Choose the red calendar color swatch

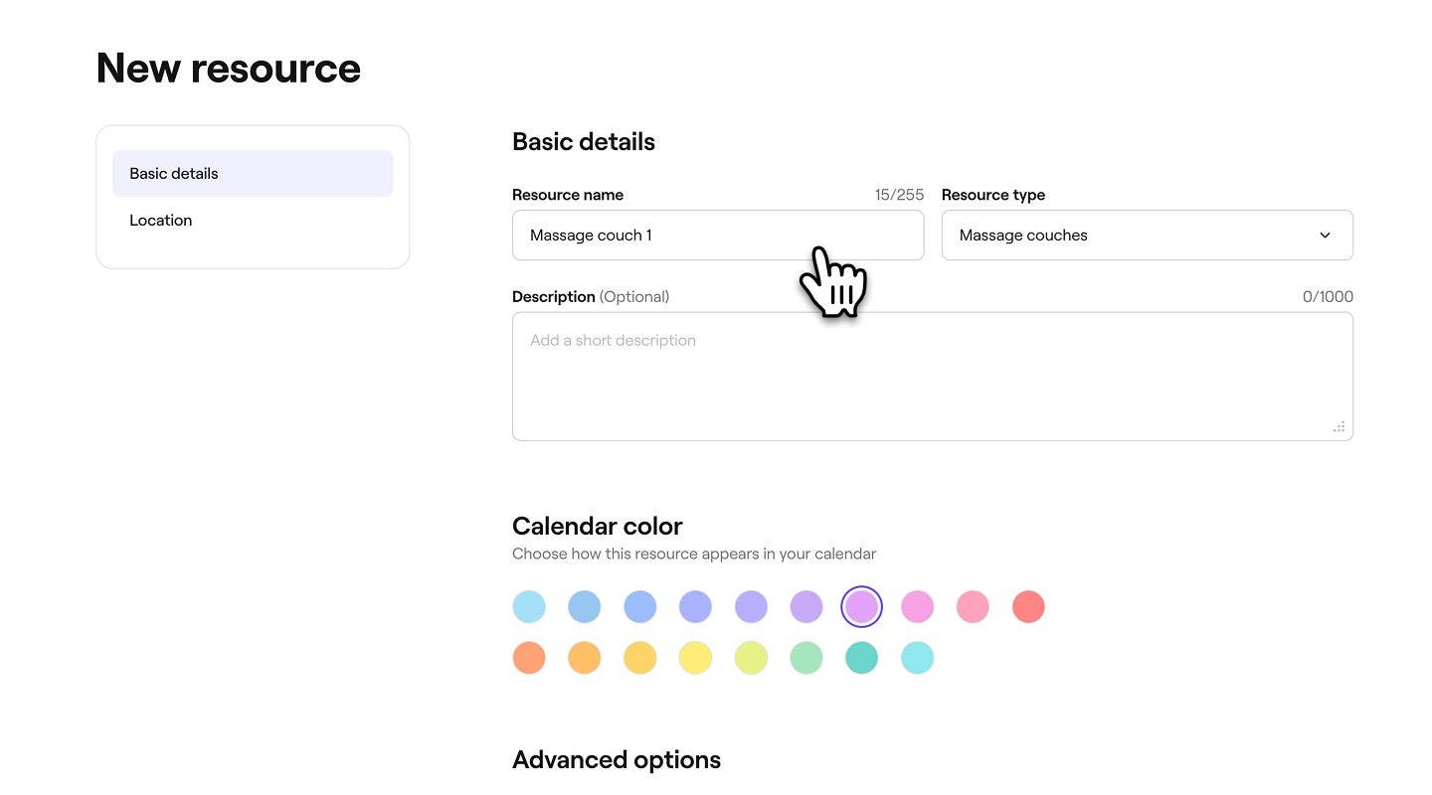click(1028, 606)
